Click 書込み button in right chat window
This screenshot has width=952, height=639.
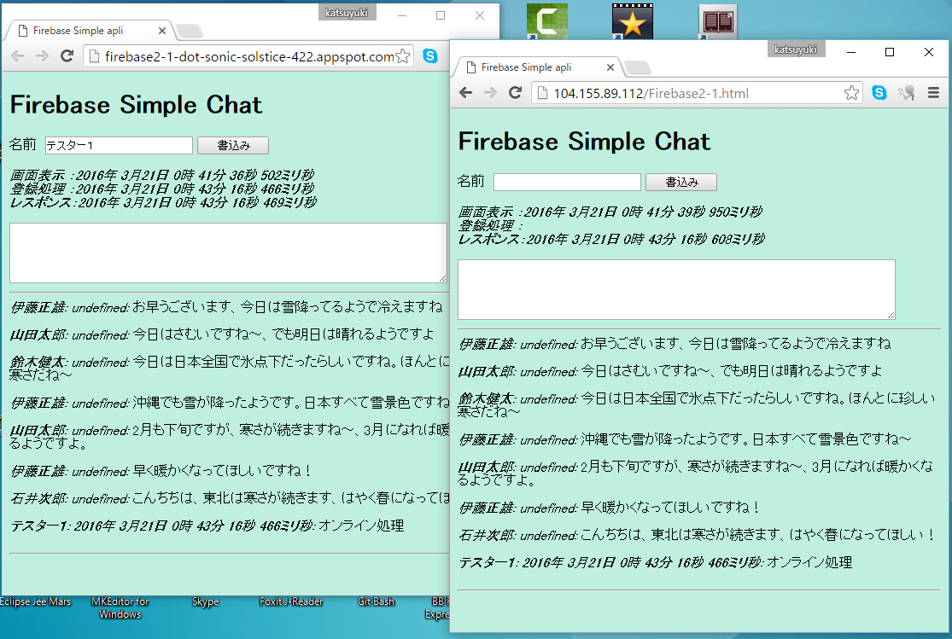(681, 182)
